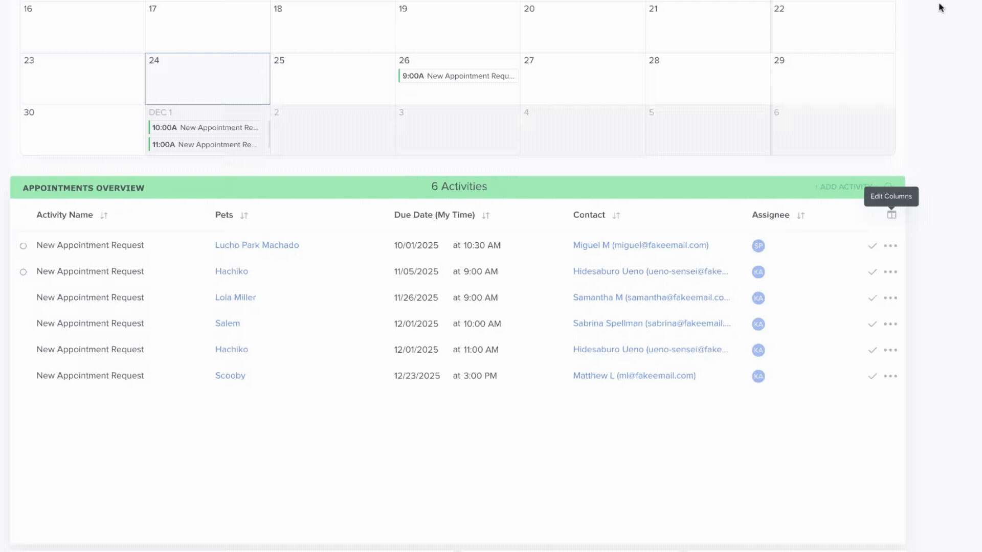Open three-dot menu for Scooby appointment
The height and width of the screenshot is (552, 982).
[890, 376]
